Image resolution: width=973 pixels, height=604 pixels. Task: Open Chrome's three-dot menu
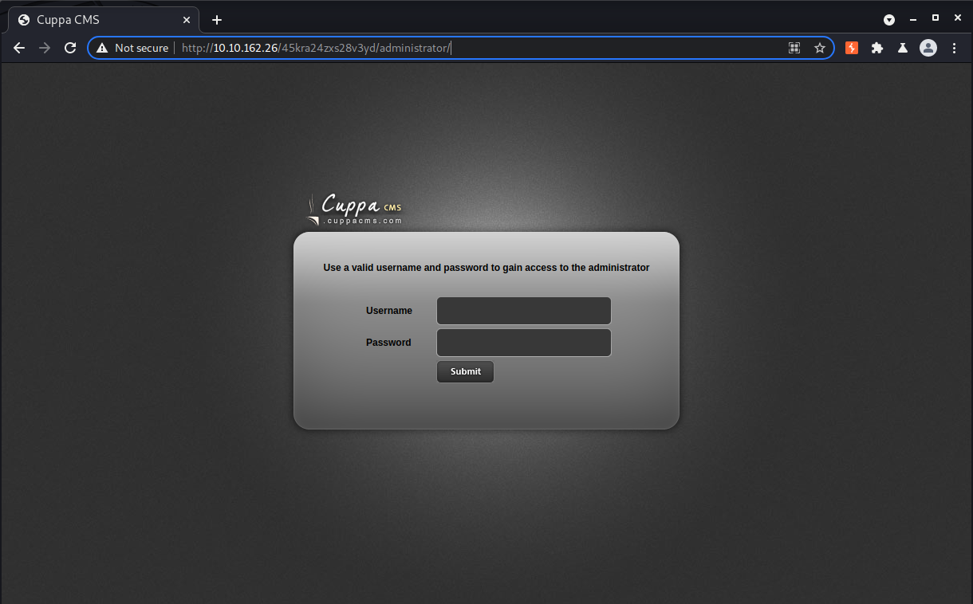click(955, 48)
